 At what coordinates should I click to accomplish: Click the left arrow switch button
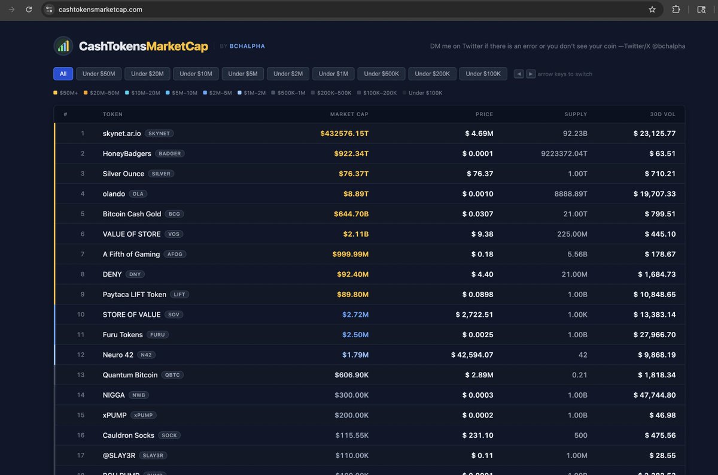(x=518, y=73)
